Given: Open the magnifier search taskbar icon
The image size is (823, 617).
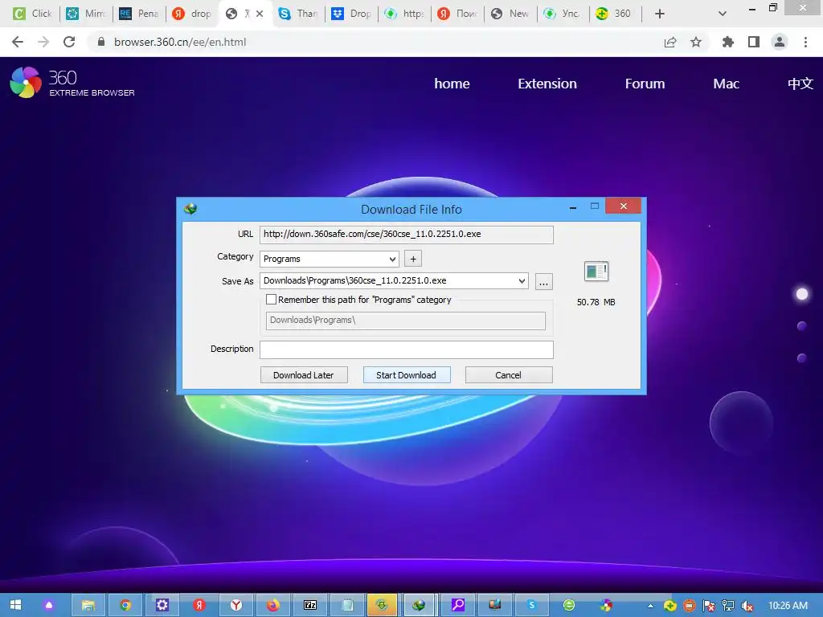Looking at the screenshot, I should (457, 605).
